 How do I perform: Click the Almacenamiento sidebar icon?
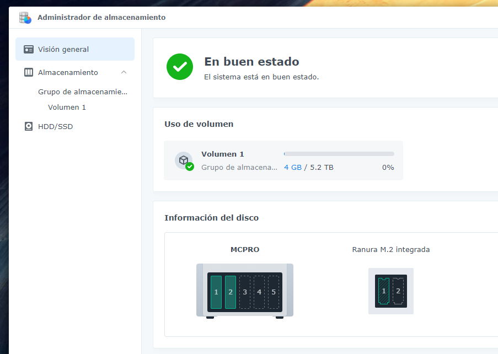[x=29, y=73]
